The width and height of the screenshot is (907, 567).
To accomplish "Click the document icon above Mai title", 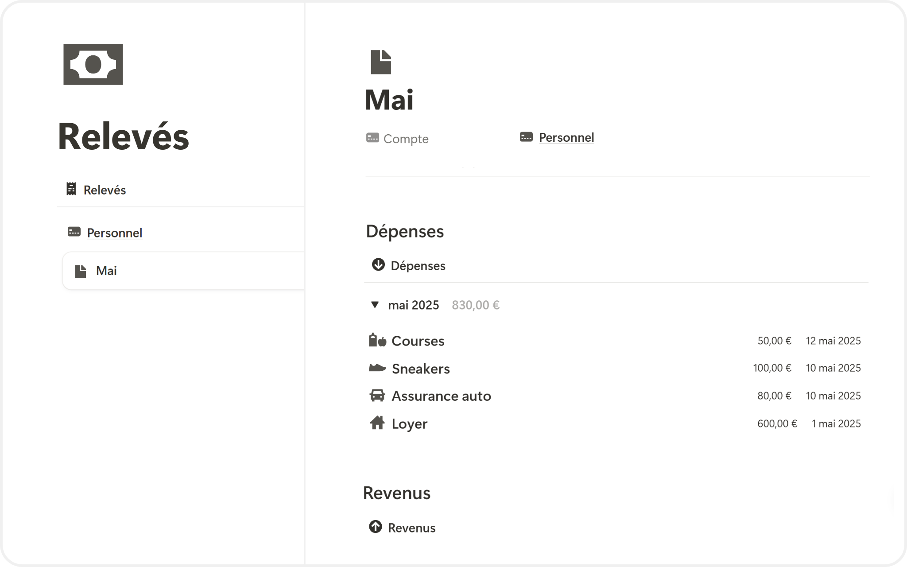I will 381,62.
